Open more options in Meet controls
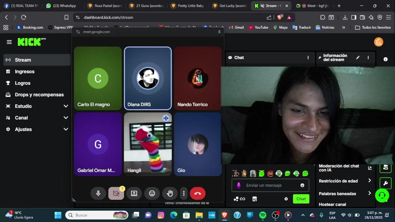The image size is (395, 222). (184, 193)
